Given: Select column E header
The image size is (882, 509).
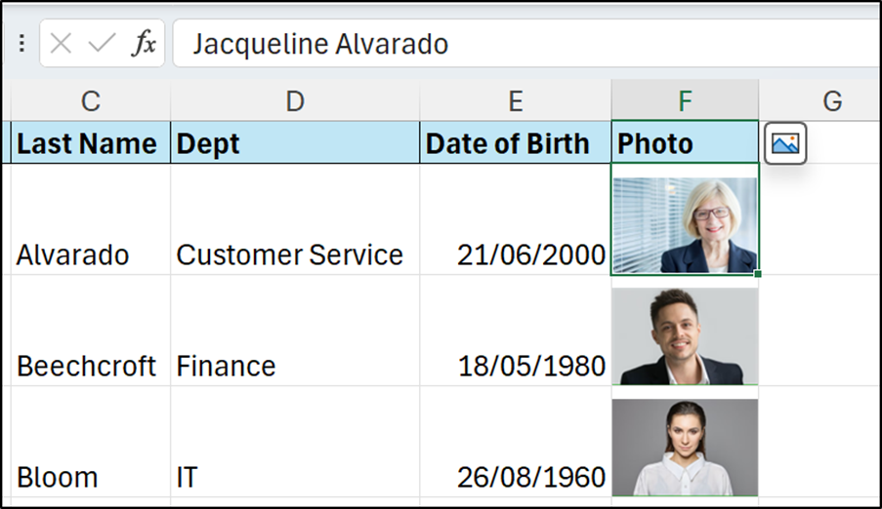Looking at the screenshot, I should coord(516,101).
